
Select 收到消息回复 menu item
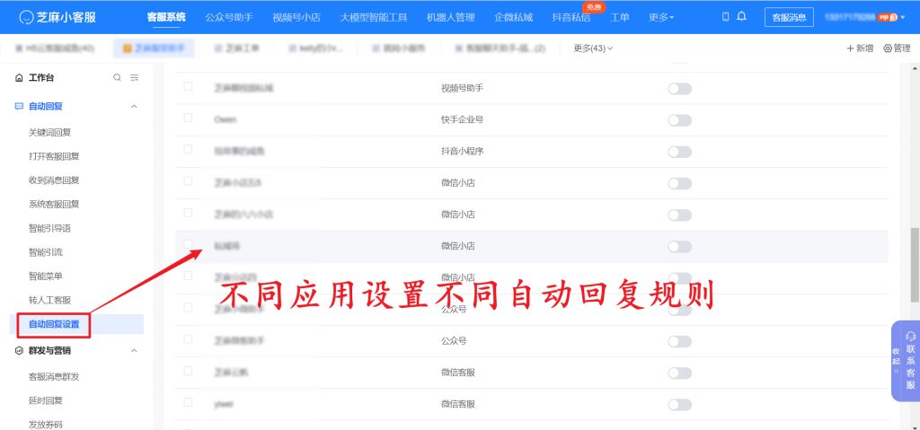tap(54, 180)
